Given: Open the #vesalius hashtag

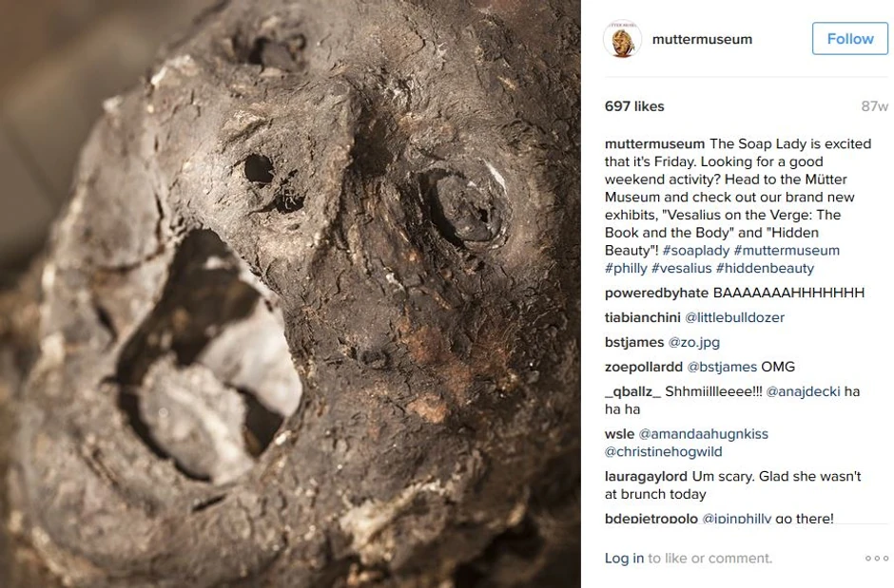Looking at the screenshot, I should (681, 268).
